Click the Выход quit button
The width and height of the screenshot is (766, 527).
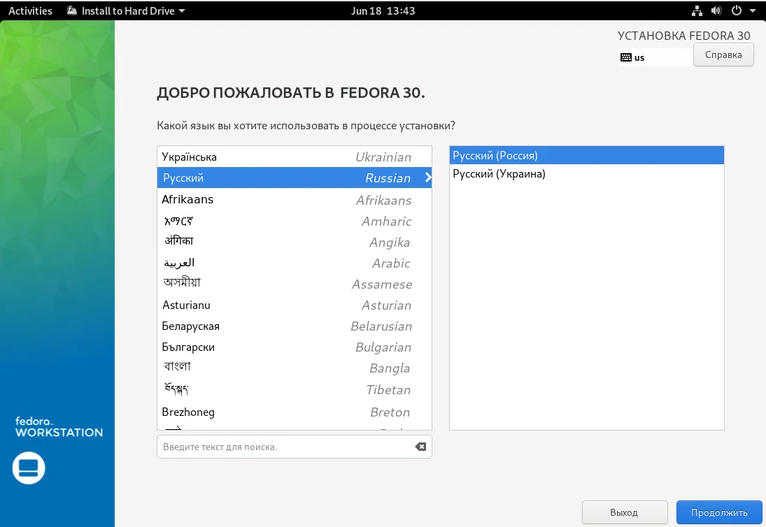(x=624, y=512)
